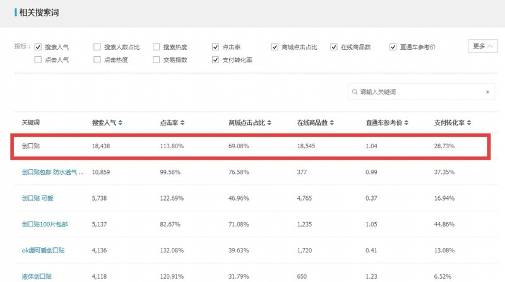This screenshot has height=282, width=505.
Task: Sort by 支付转化率 column arrows
Action: click(x=469, y=122)
